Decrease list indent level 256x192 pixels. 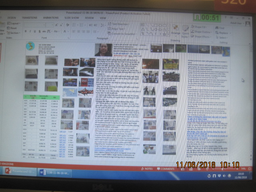[x=91, y=25]
